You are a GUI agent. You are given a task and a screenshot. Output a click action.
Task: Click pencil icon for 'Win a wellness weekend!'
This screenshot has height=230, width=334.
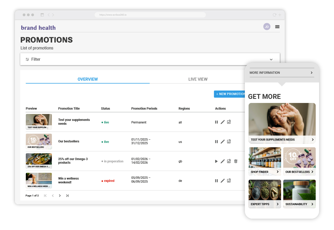(222, 181)
